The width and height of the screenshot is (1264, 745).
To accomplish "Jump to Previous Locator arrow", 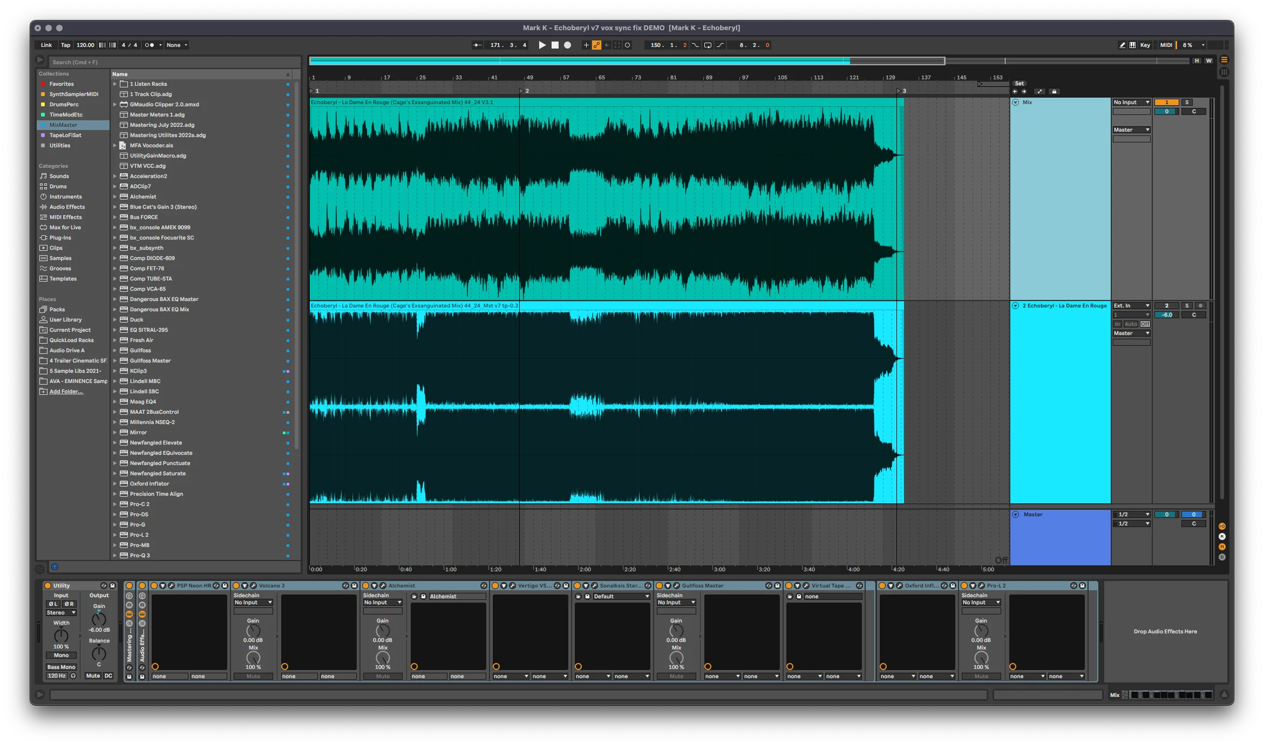I will pos(1015,92).
